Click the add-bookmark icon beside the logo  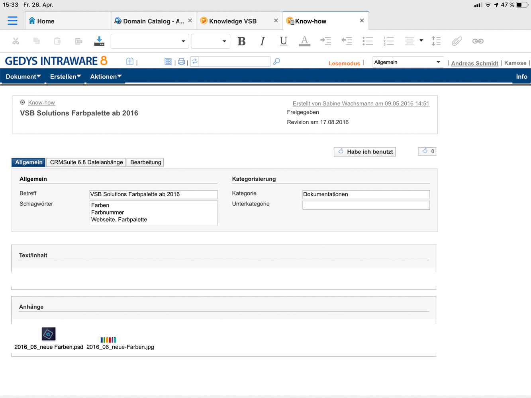click(130, 61)
